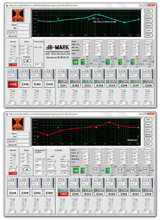The height and width of the screenshot is (220, 160).
Task: Mute CH8 with its speaker icon, upper window
Action: [149, 71]
